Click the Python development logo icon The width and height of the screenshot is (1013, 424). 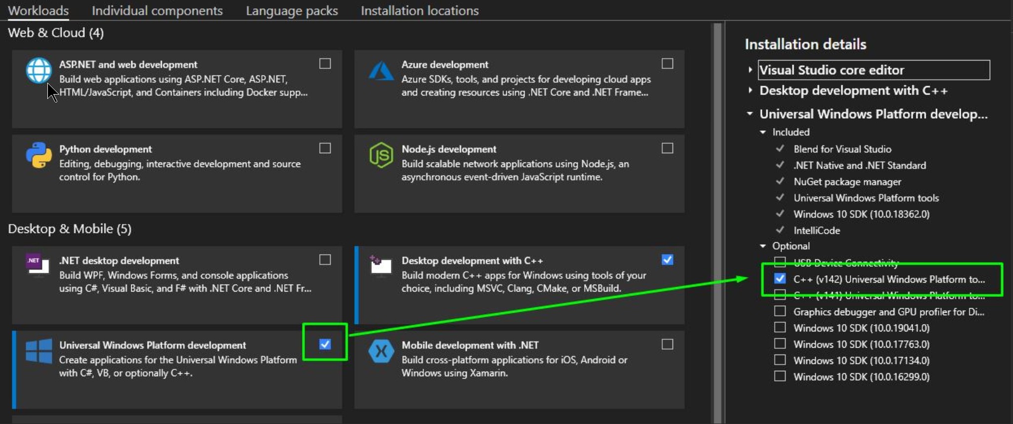38,155
